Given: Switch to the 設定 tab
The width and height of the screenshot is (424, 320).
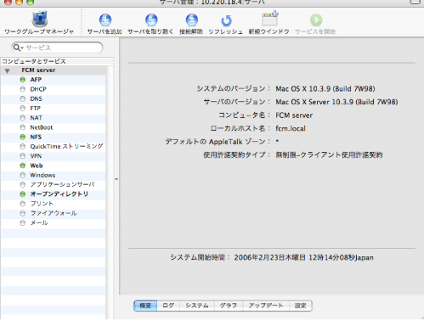Looking at the screenshot, I should pos(301,306).
